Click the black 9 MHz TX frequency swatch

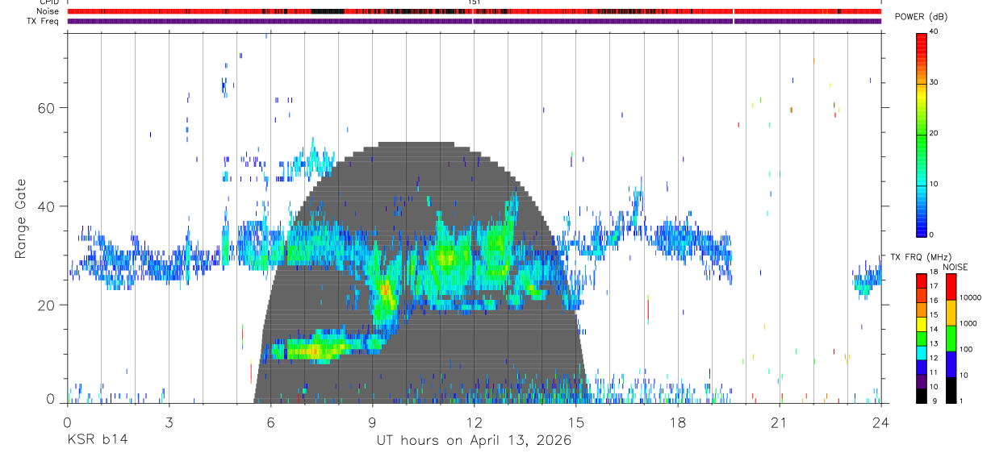922,396
